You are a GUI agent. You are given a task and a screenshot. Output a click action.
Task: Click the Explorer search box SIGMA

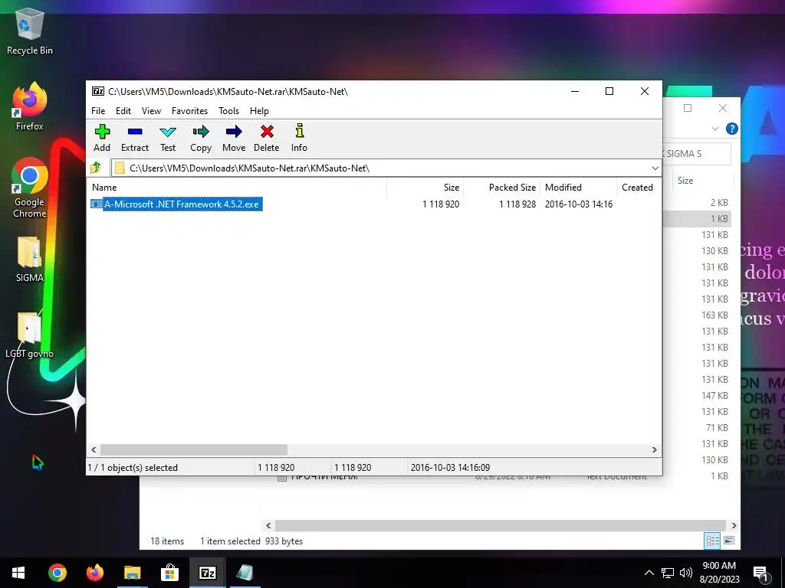[x=696, y=153]
